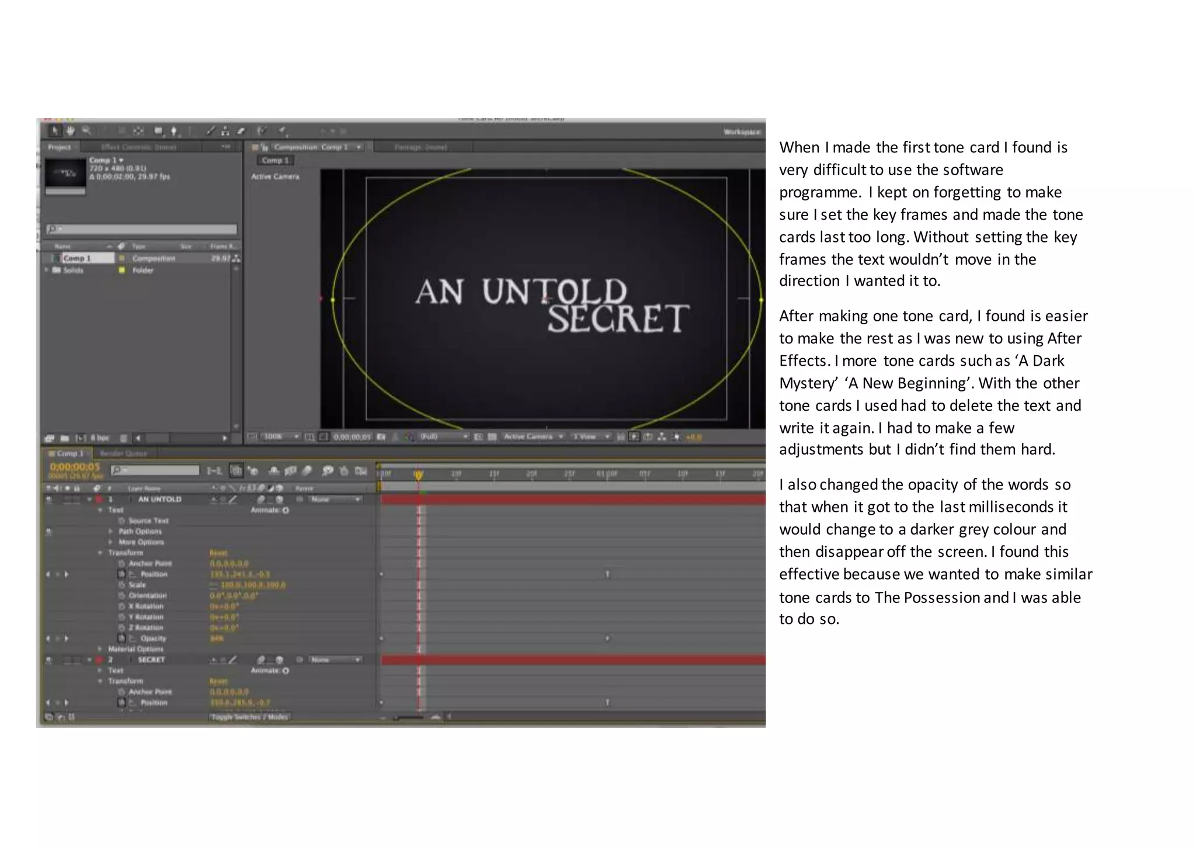Toggle visibility of AN UNTOLD layer
This screenshot has width=1196, height=846.
[x=49, y=500]
